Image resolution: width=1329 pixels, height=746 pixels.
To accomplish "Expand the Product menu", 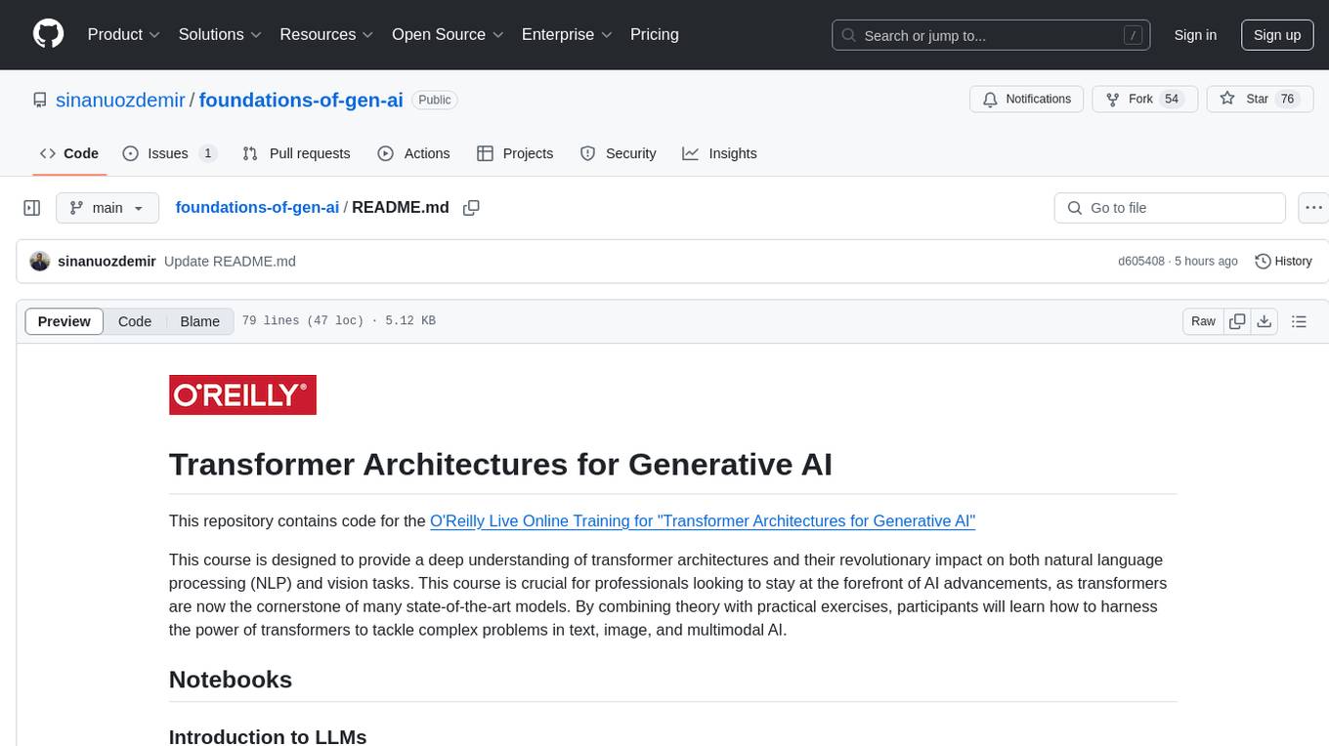I will (124, 34).
